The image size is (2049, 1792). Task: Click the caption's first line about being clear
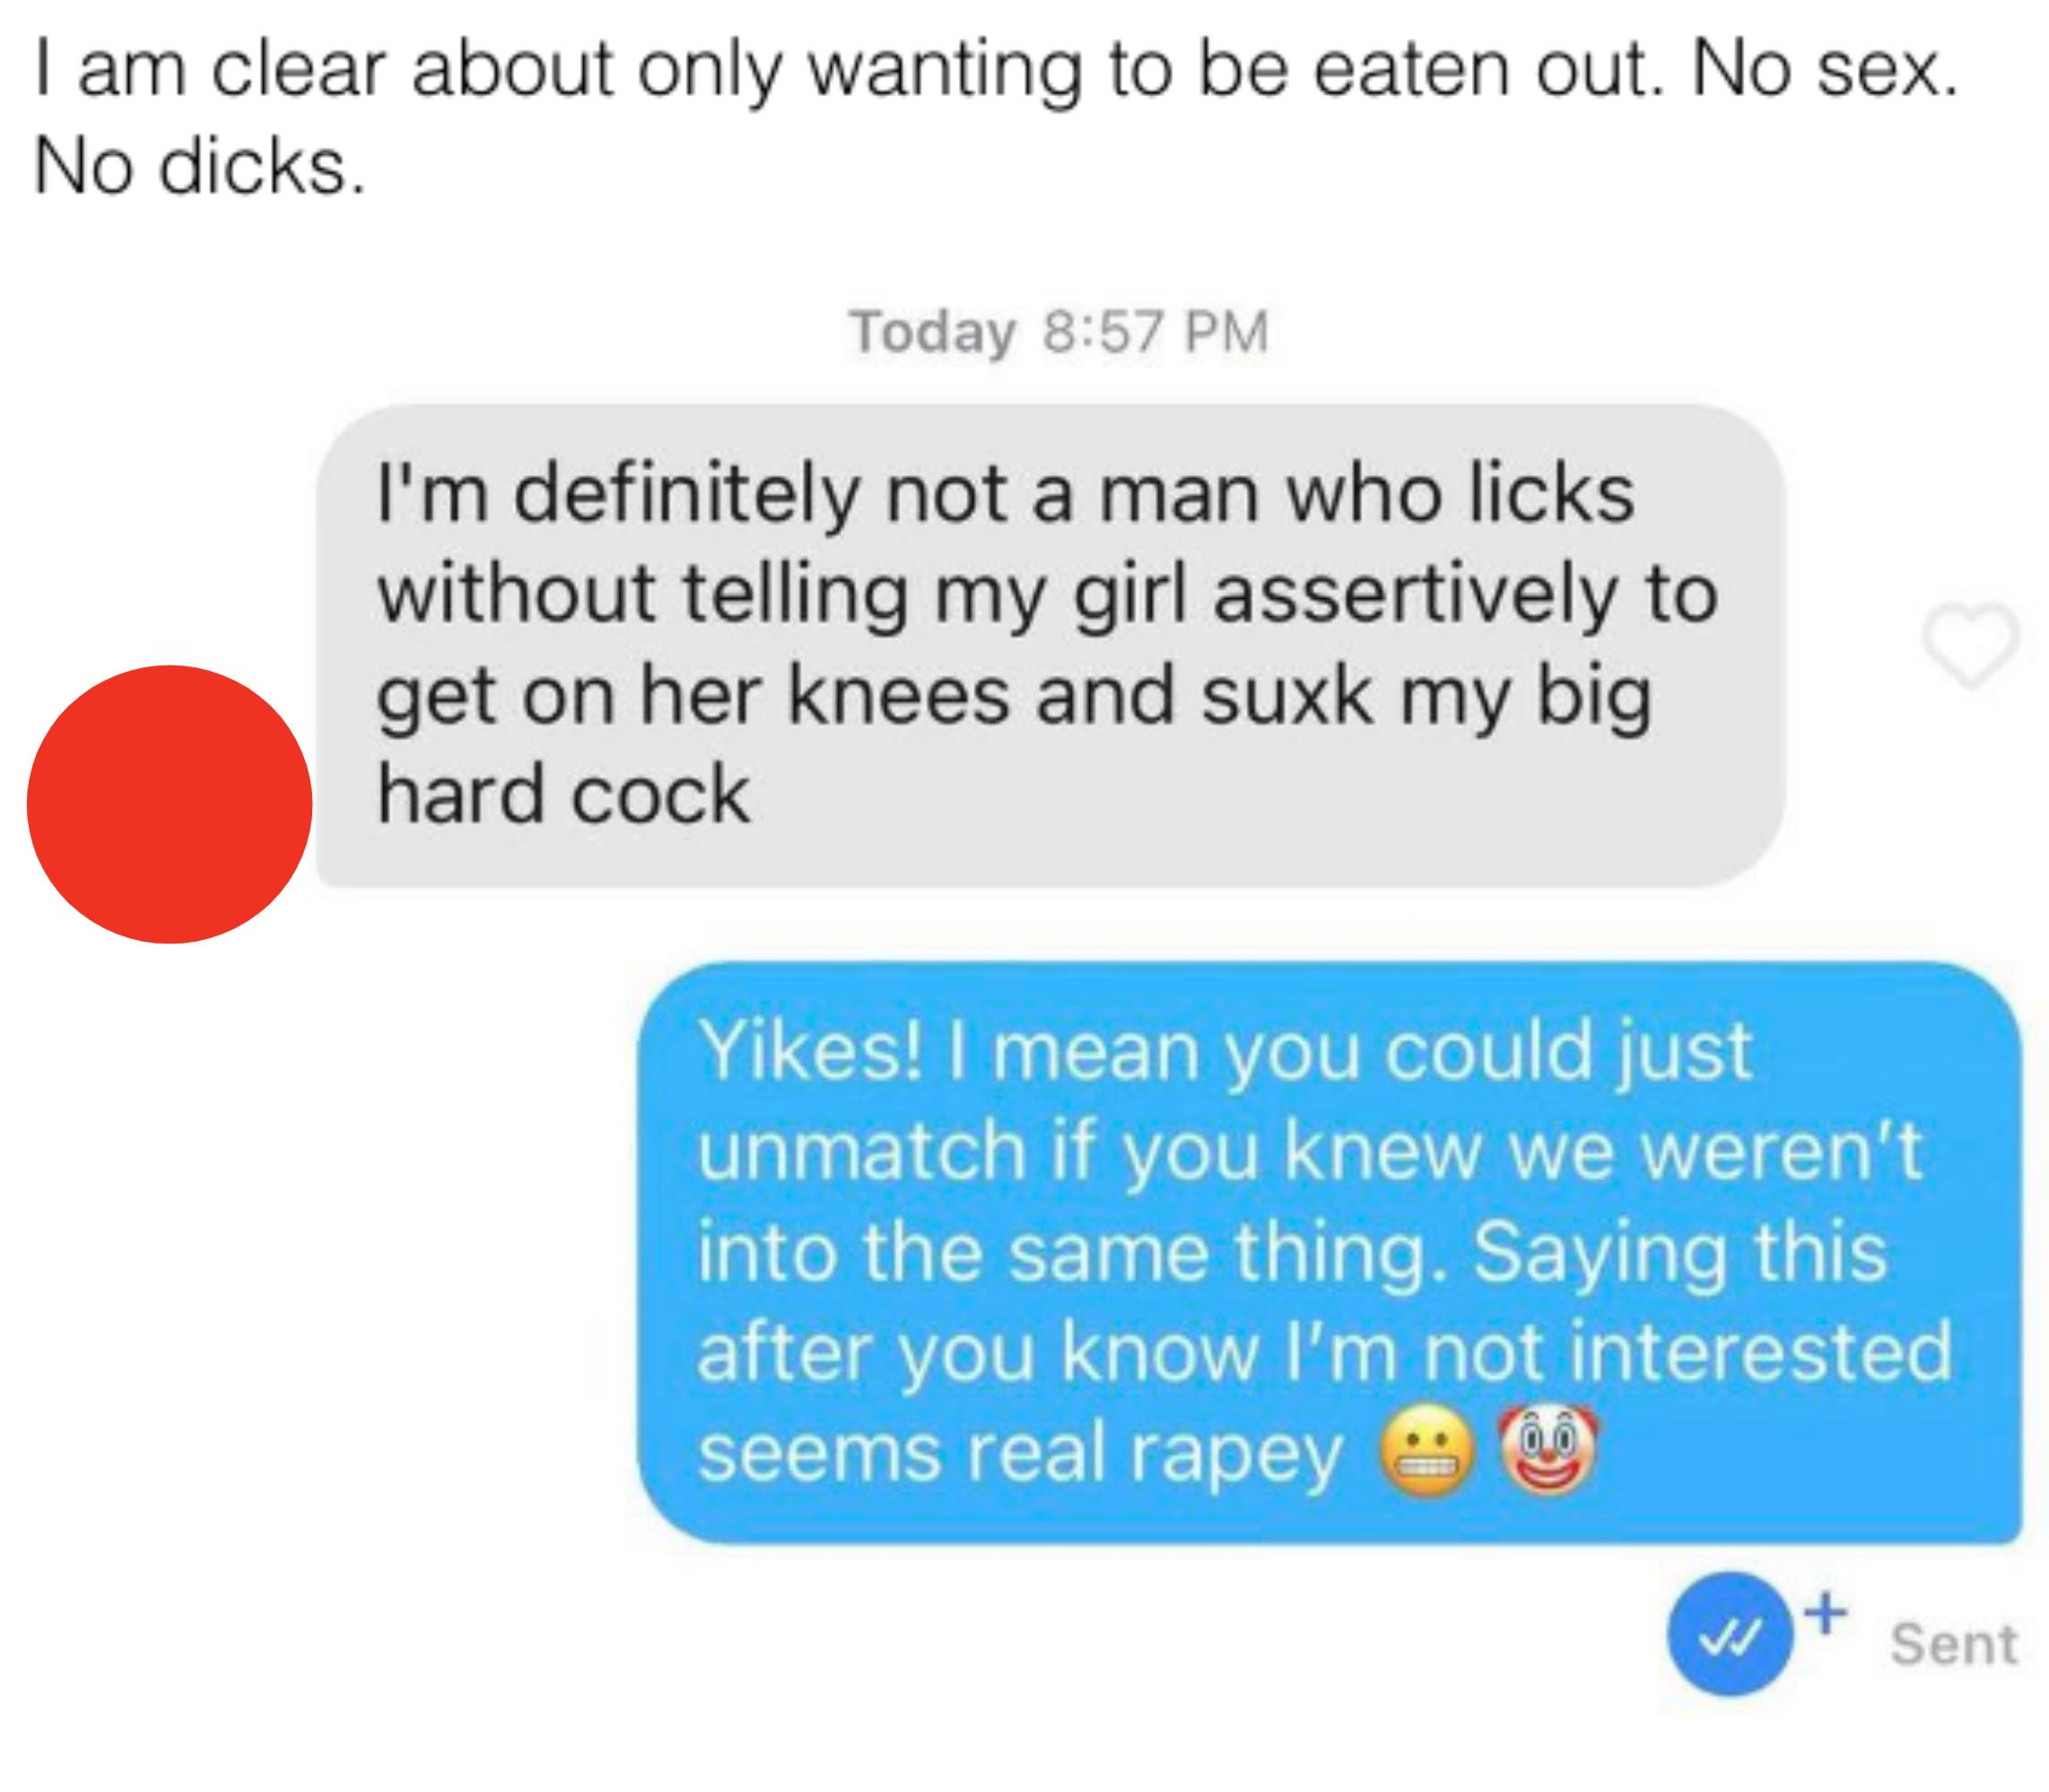coord(996,72)
